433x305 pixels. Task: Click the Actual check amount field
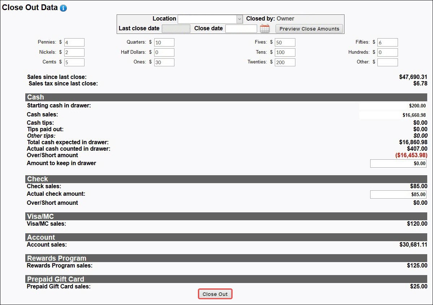pyautogui.click(x=398, y=194)
